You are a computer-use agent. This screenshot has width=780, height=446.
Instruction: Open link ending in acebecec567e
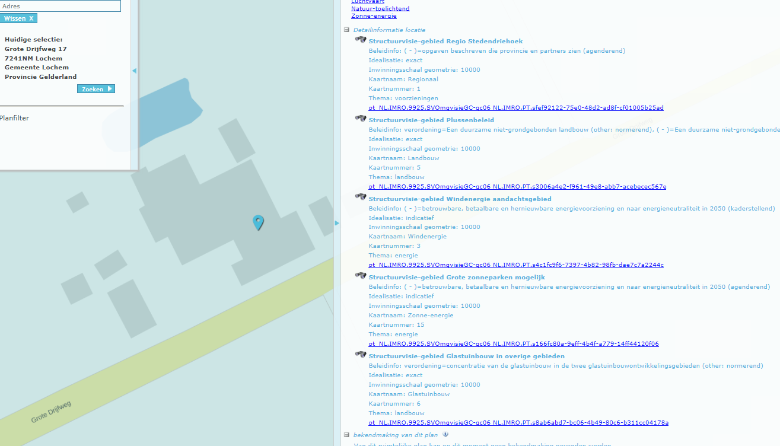tap(517, 187)
